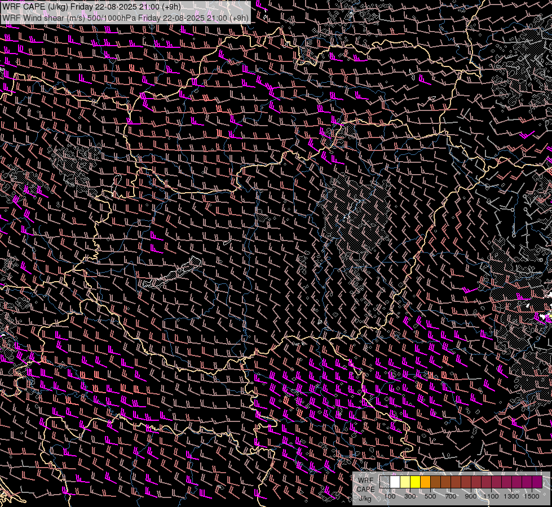This screenshot has height=507, width=552.
Task: Select the transparent first legend swatch
Action: (385, 482)
